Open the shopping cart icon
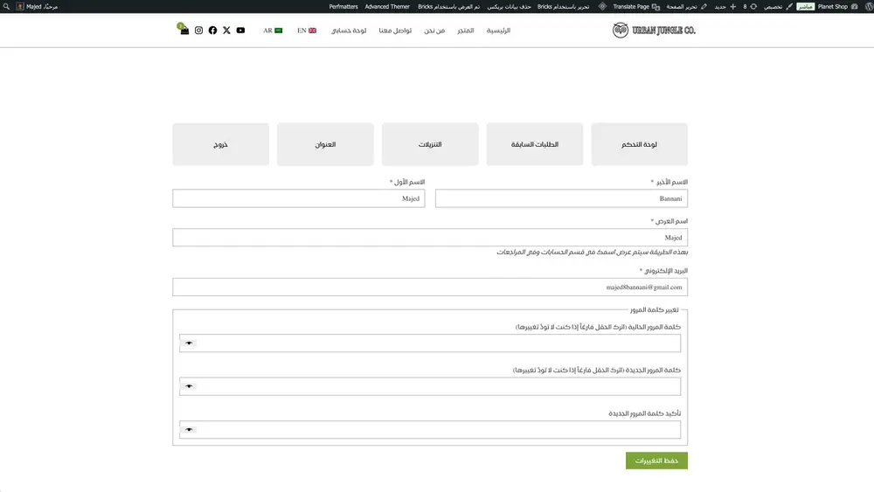 184,31
